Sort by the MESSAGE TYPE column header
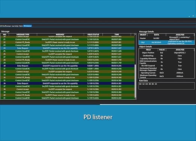This screenshot has height=141, width=196. pyautogui.click(x=23, y=35)
